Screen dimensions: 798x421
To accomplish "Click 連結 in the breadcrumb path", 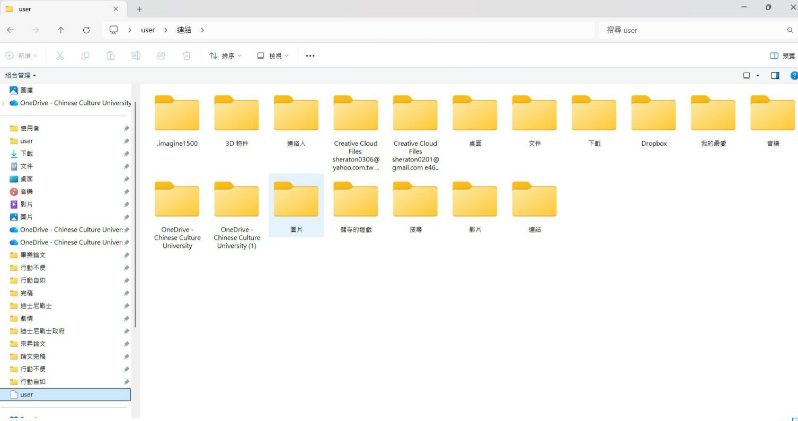I will (x=184, y=30).
